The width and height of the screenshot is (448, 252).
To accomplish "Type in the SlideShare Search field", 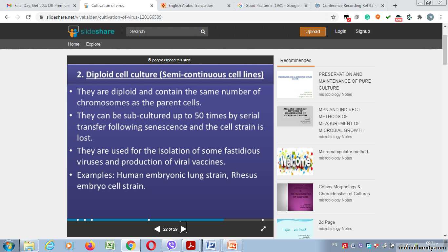I will (x=163, y=31).
